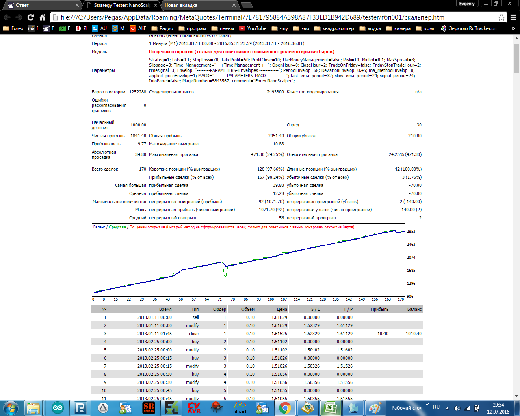Open the эво bookmarks folder
The image size is (520, 416).
tap(301, 28)
